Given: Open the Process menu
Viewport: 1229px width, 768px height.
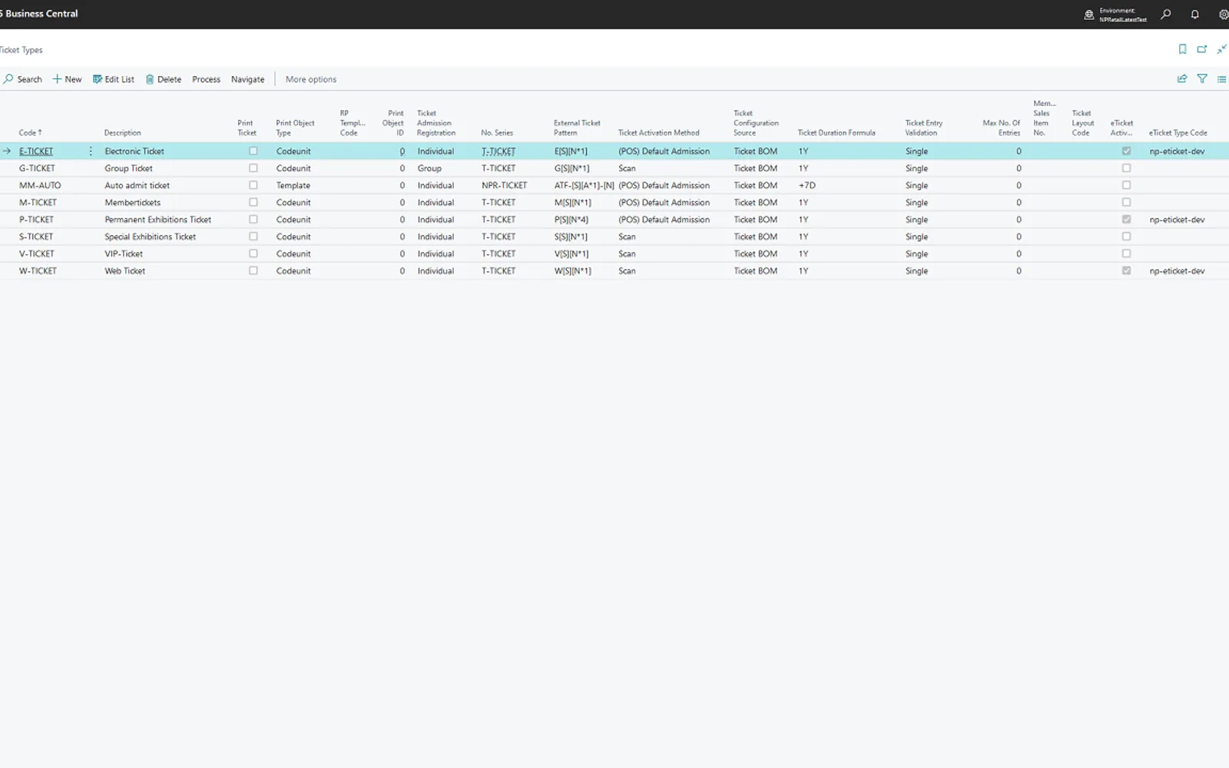Looking at the screenshot, I should tap(206, 79).
